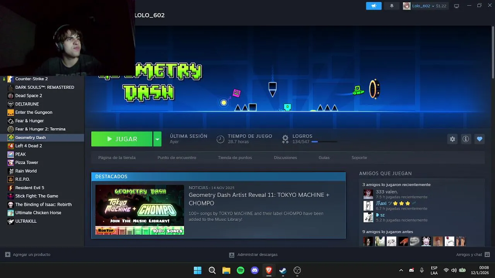Screen dimensions: 495x278
Task: Click the ULTRAKILL game icon
Action: (x=10, y=221)
